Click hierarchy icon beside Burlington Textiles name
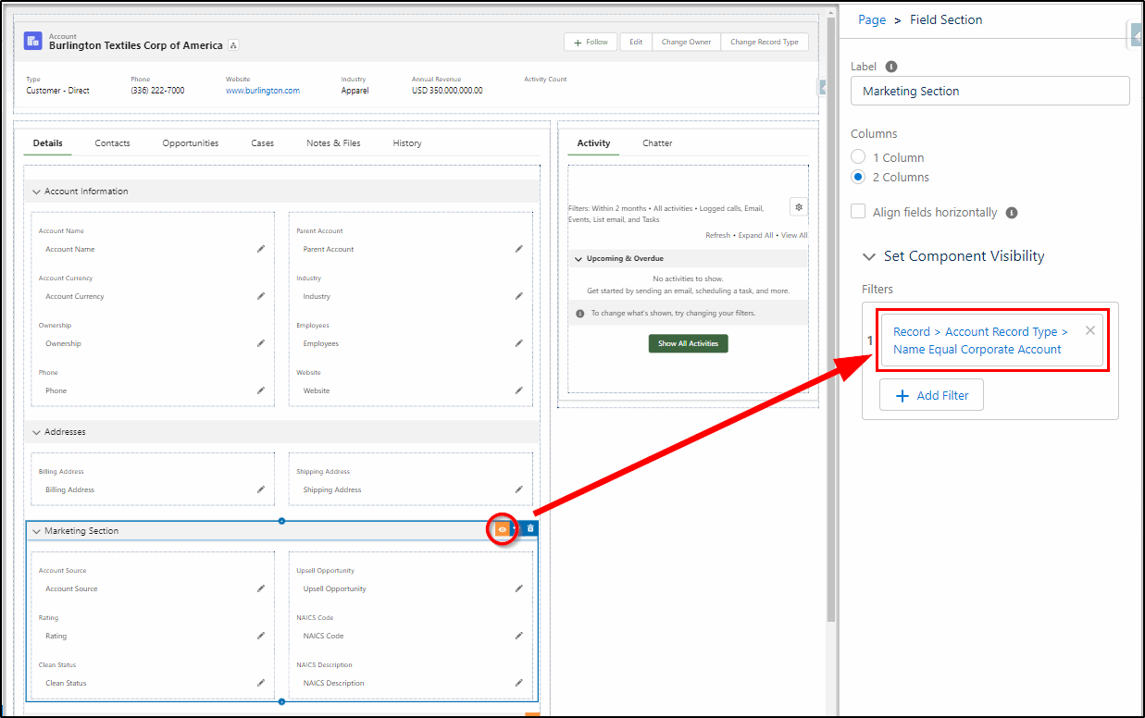The height and width of the screenshot is (718, 1145). 233,45
